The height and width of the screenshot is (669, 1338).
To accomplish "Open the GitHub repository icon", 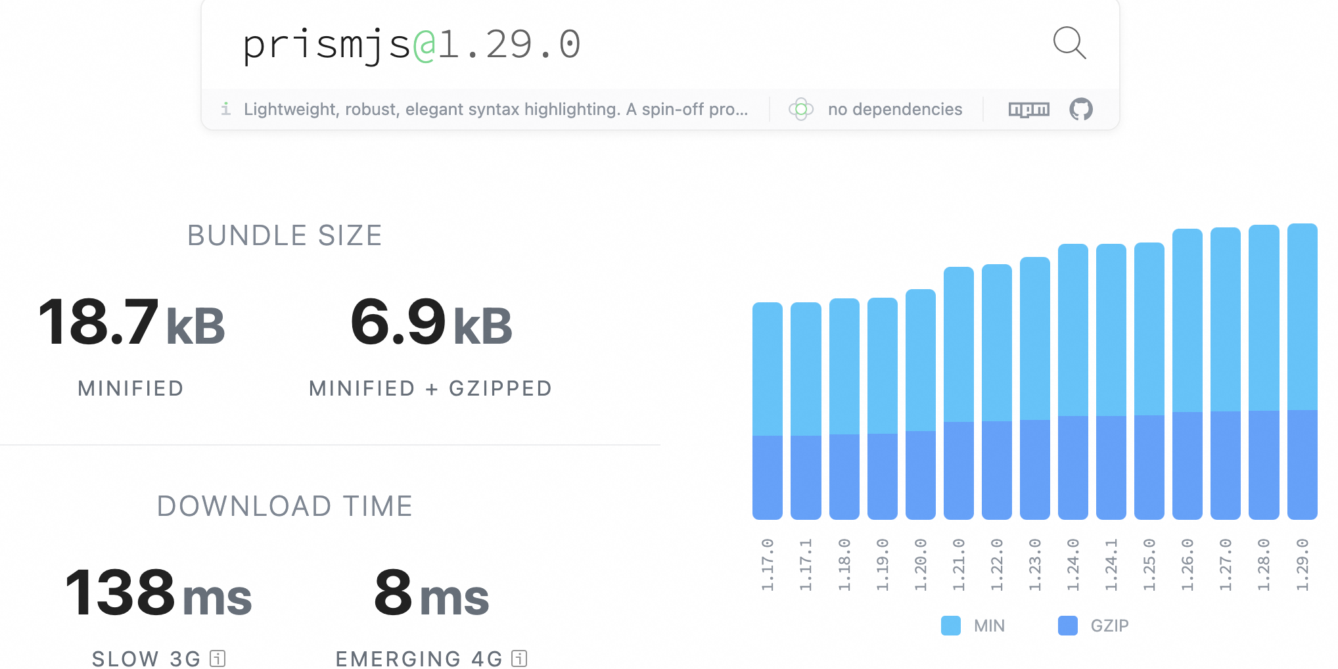I will click(x=1081, y=109).
